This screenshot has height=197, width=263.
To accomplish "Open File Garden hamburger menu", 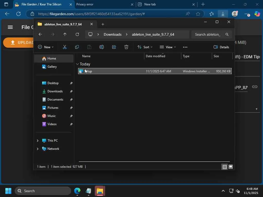I will [10, 27].
